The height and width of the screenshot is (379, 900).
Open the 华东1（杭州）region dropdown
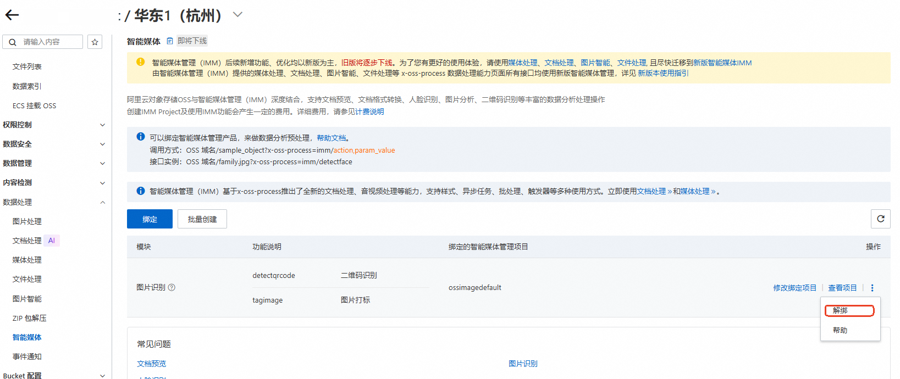[x=238, y=15]
